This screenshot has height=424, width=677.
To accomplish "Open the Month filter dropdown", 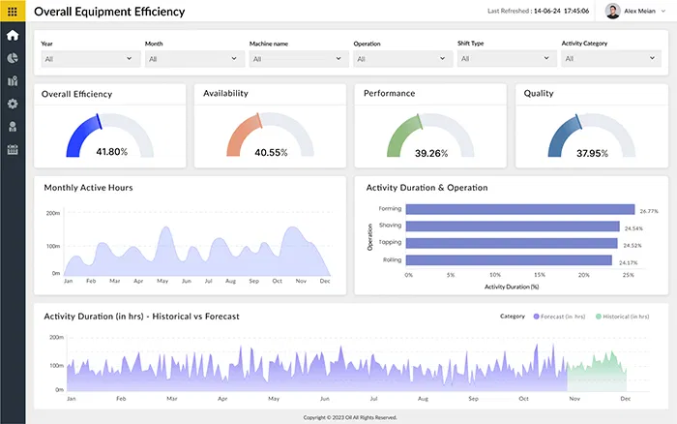I will (192, 59).
